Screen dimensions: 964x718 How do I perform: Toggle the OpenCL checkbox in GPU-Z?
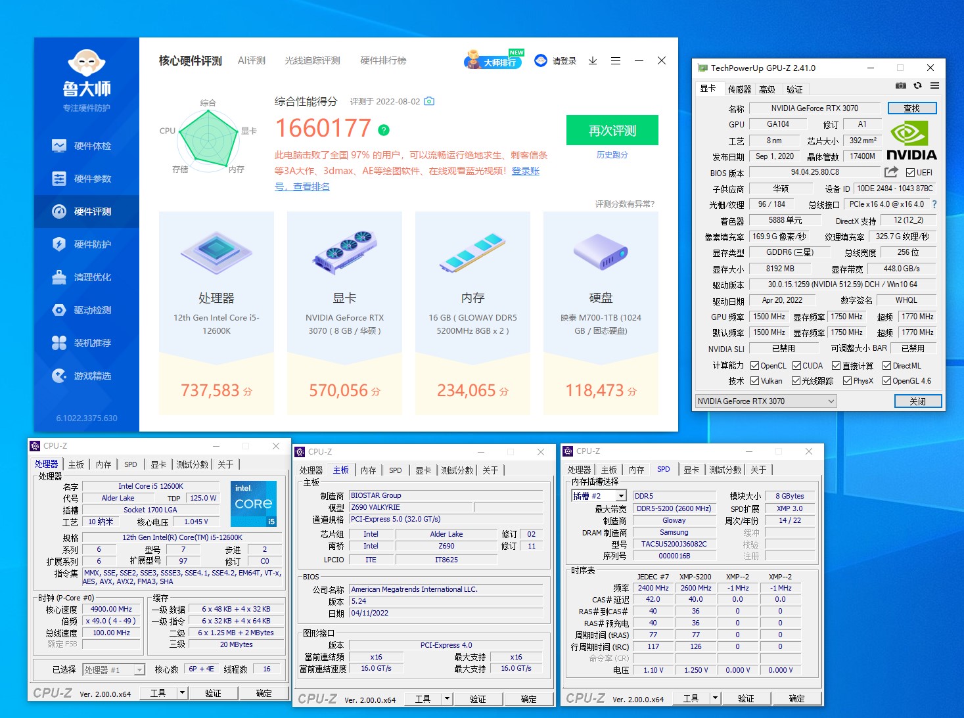click(755, 366)
